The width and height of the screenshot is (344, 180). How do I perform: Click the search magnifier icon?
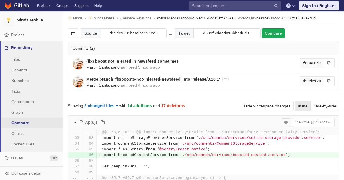coord(276,6)
